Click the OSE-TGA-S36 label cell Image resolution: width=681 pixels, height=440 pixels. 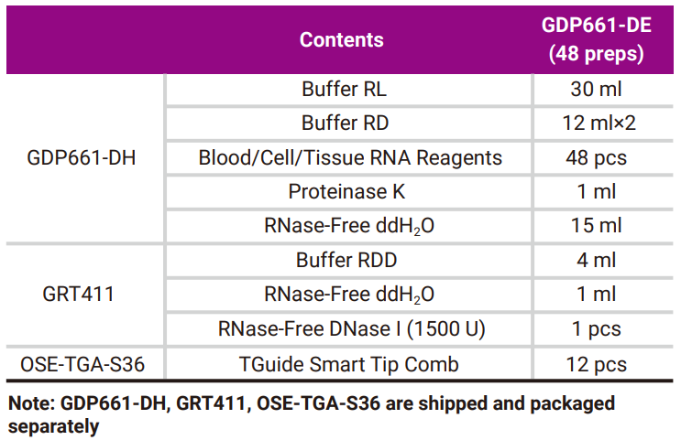coord(82,364)
